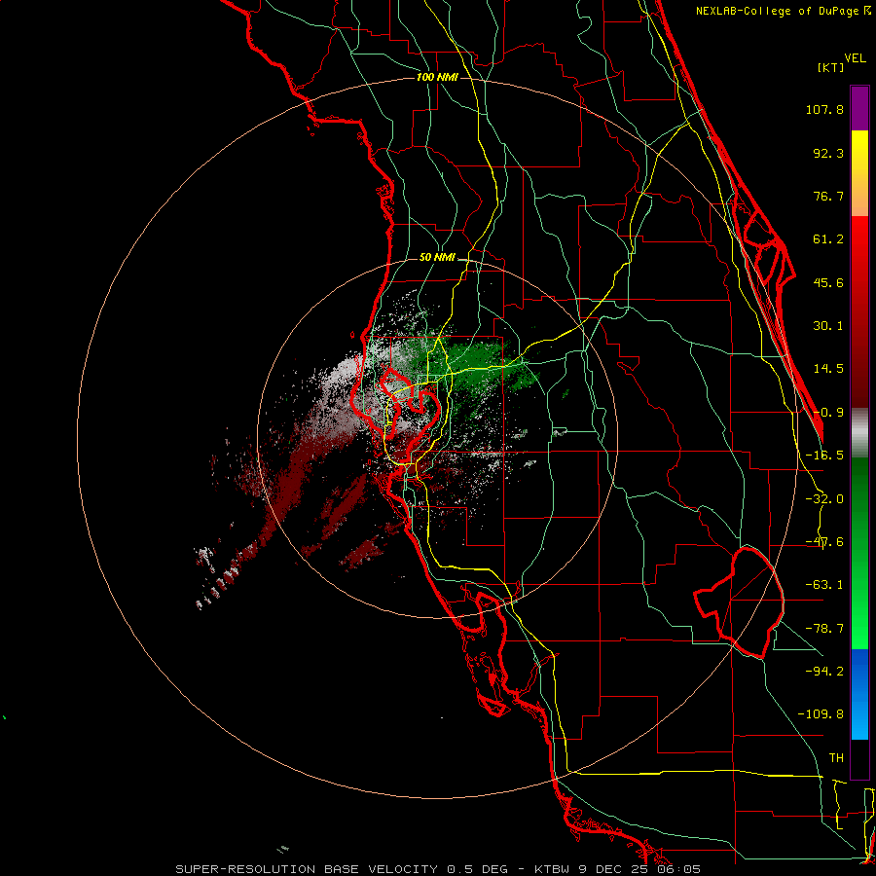Click the 61.2 velocity legend value

828,239
